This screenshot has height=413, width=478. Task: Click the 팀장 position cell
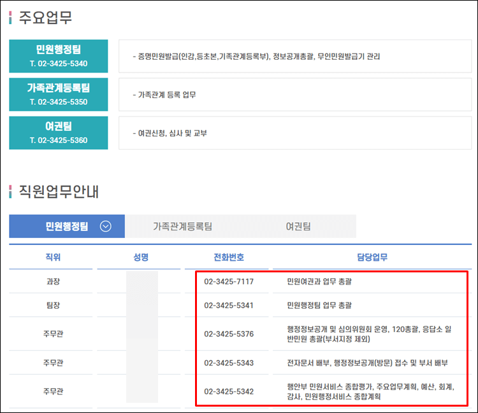click(53, 305)
